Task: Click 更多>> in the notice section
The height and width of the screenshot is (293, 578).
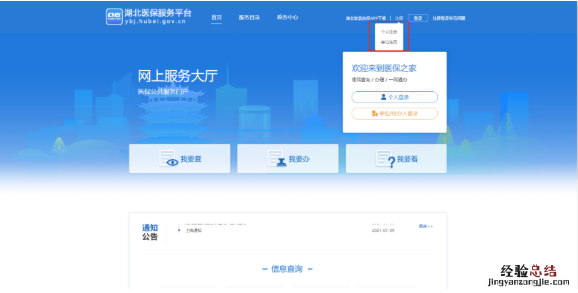Action: (425, 226)
